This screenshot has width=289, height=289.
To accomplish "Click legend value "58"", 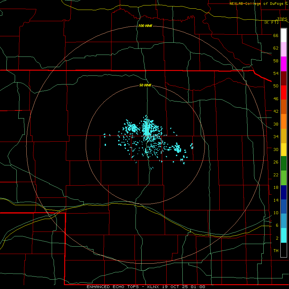I will [276, 61].
